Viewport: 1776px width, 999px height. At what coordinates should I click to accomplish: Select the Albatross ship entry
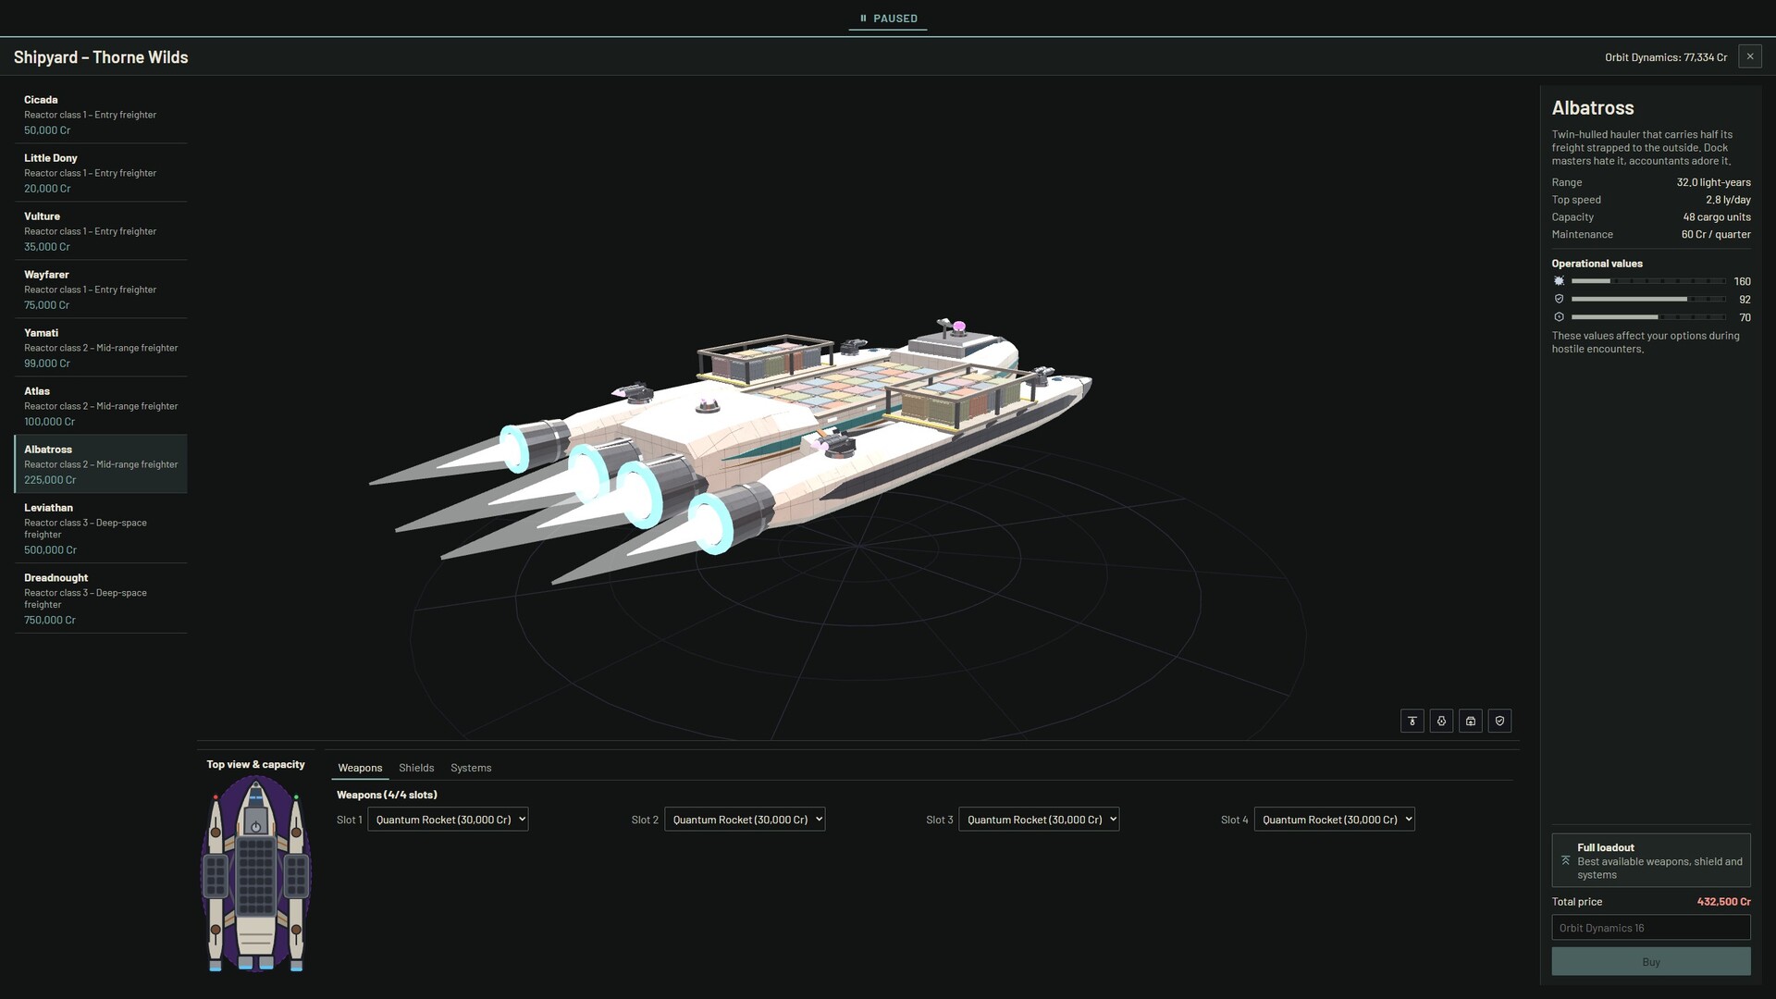coord(101,464)
